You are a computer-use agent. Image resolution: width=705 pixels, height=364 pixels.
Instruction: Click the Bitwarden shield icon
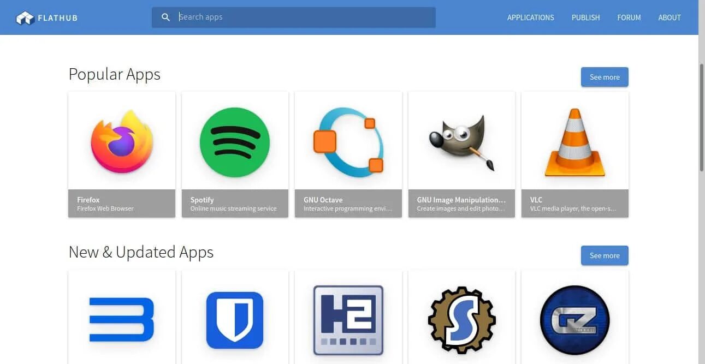[x=235, y=320]
